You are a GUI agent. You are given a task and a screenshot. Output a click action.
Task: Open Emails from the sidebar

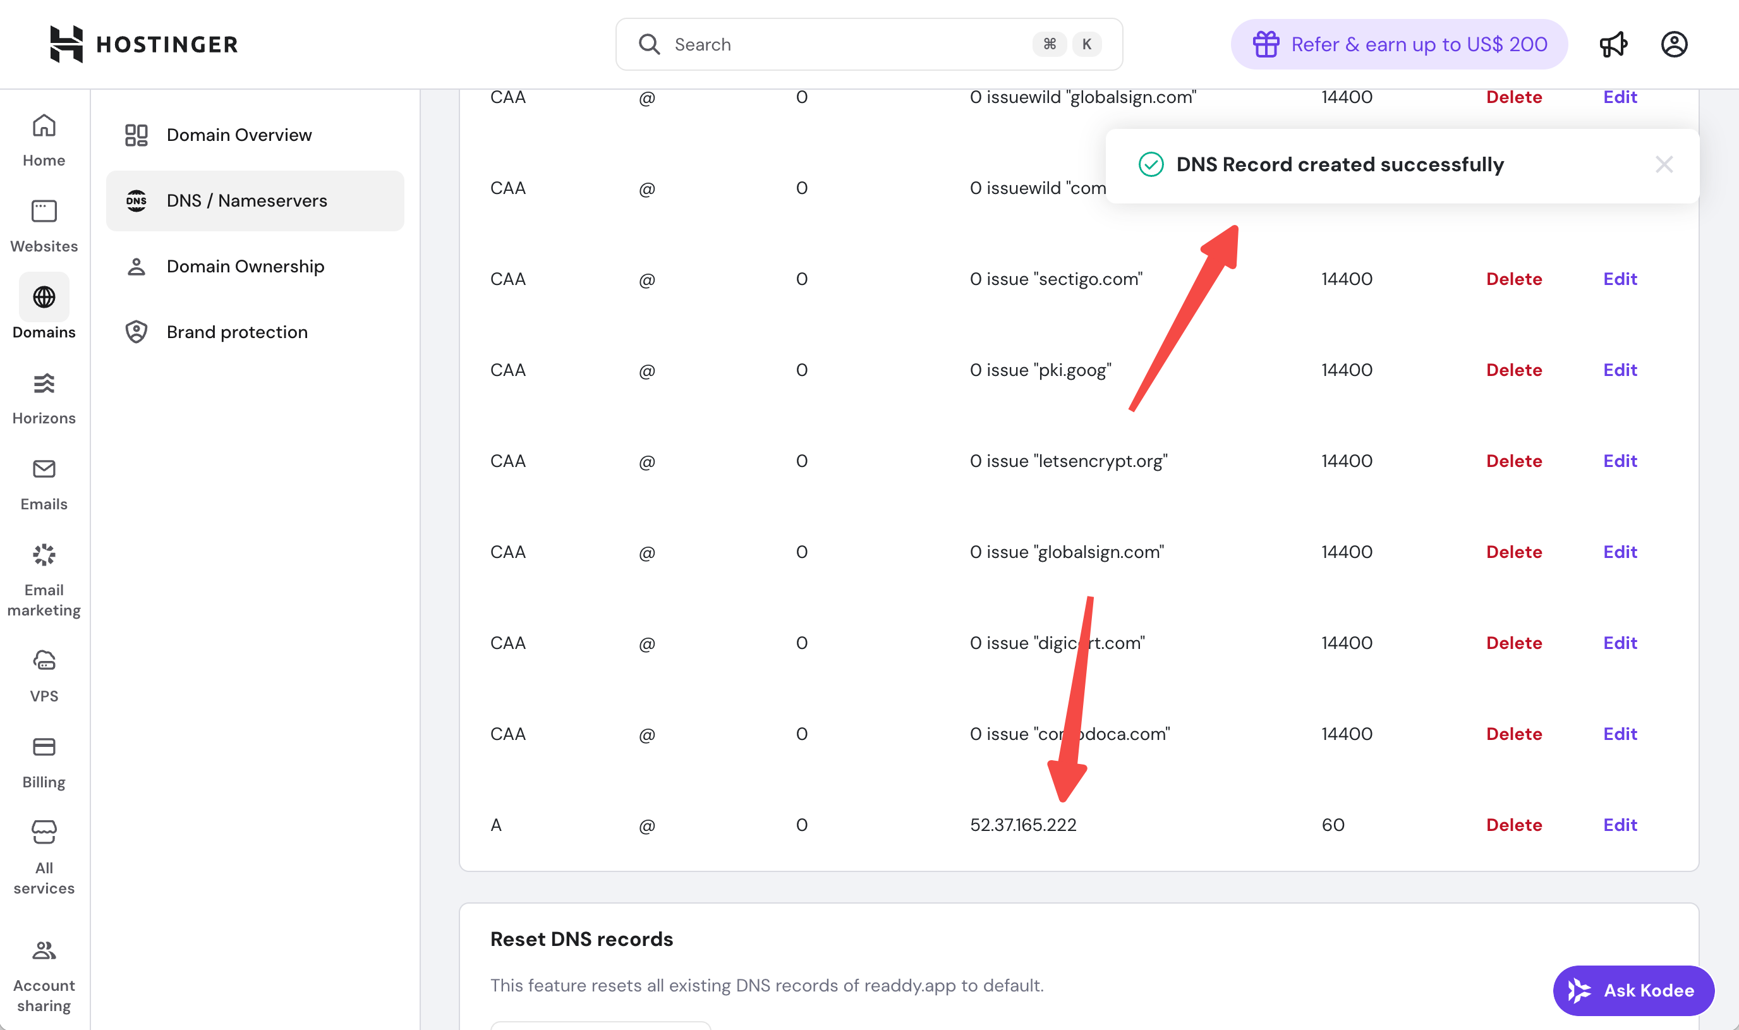[44, 470]
